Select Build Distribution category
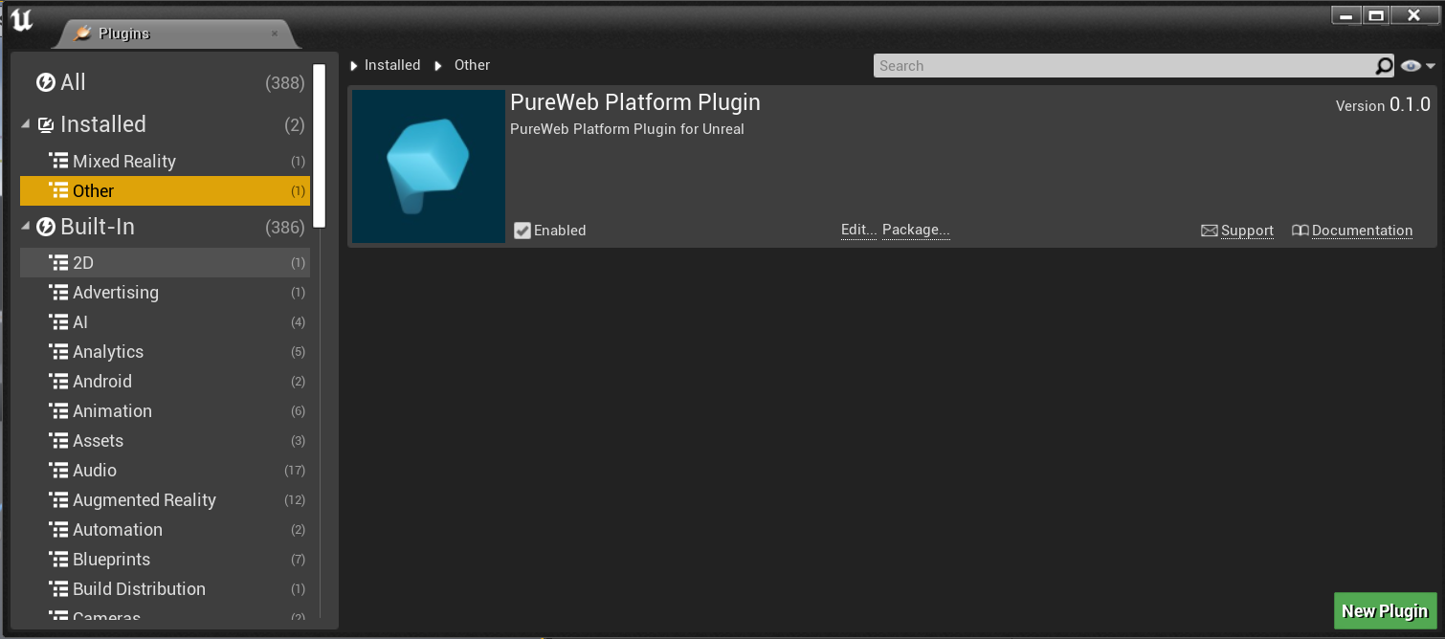The image size is (1445, 639). pyautogui.click(x=165, y=588)
